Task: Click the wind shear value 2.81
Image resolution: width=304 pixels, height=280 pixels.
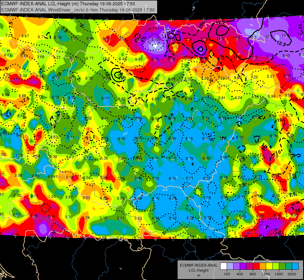Action: pos(222,98)
